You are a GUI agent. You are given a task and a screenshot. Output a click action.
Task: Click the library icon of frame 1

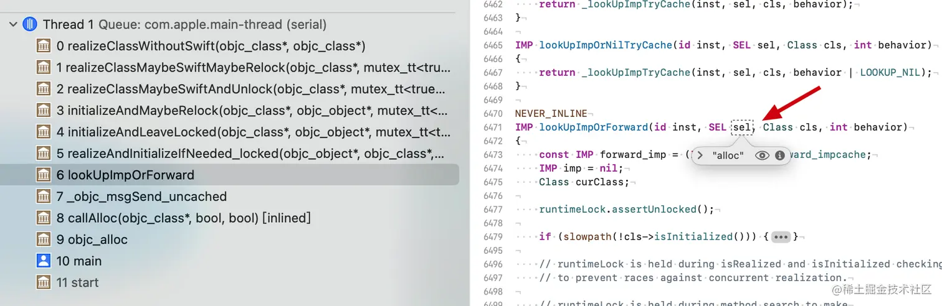tap(44, 68)
